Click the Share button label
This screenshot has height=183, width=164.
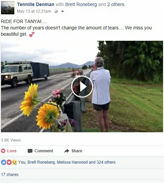click(77, 151)
